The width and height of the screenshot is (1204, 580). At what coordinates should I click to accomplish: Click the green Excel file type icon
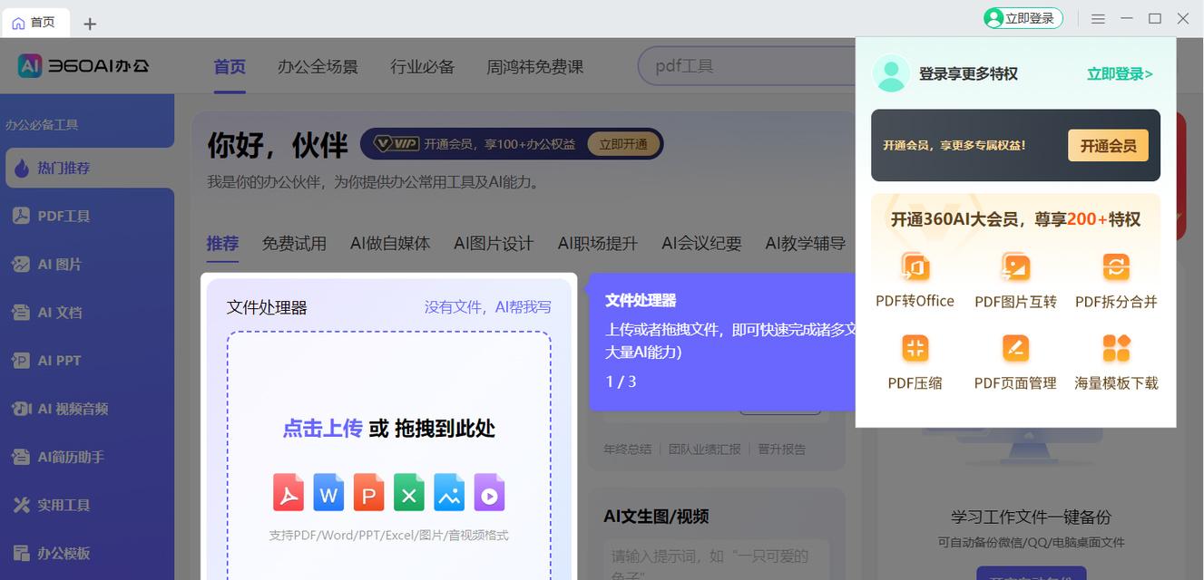(408, 492)
